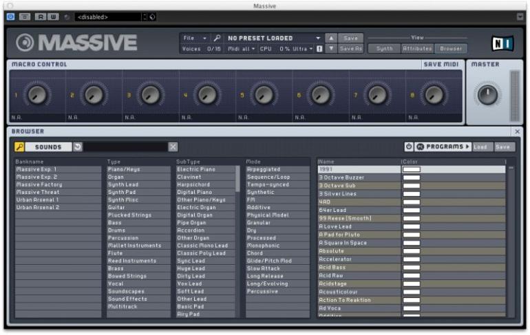Enable automation Write (W) button
This screenshot has width=530, height=335.
[53, 17]
